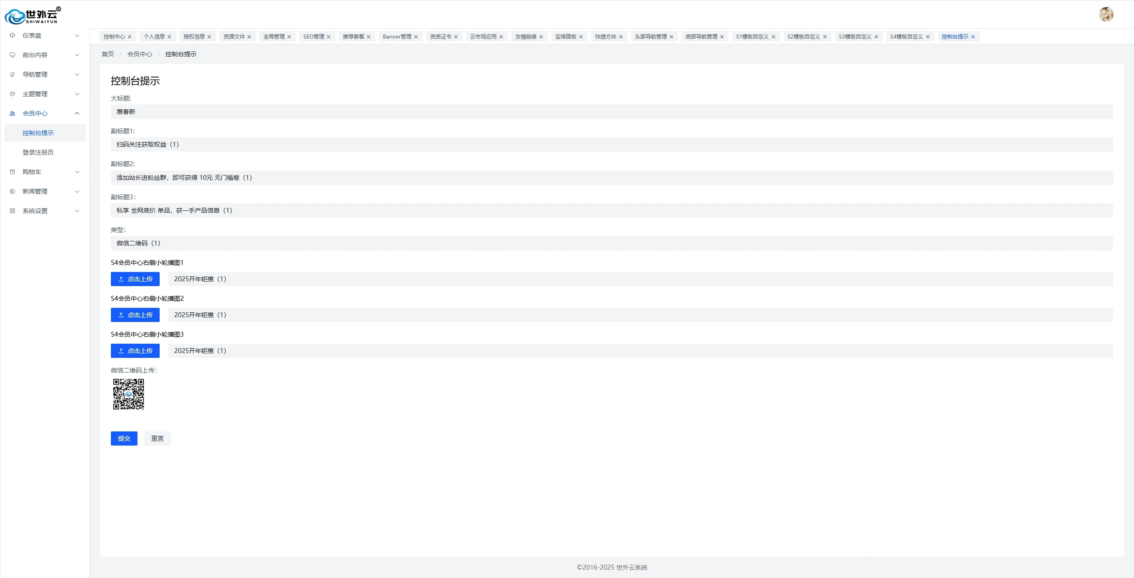The width and height of the screenshot is (1134, 578).
Task: Collapse the 会员中心 sidebar menu
Action: tap(77, 113)
